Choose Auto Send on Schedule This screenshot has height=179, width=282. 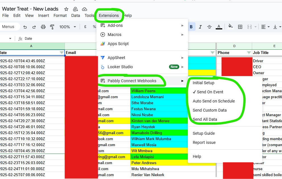pos(214,101)
